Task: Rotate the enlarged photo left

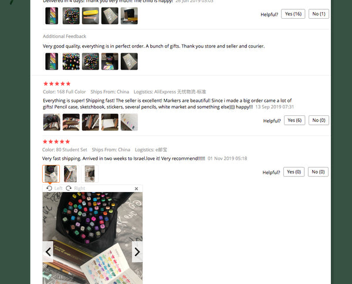Action: coord(54,189)
